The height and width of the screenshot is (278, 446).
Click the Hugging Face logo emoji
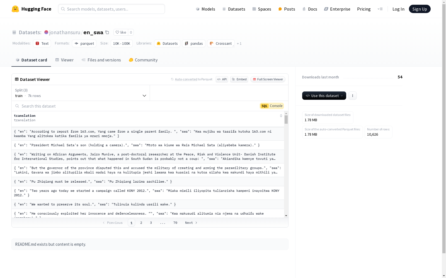coord(15,9)
